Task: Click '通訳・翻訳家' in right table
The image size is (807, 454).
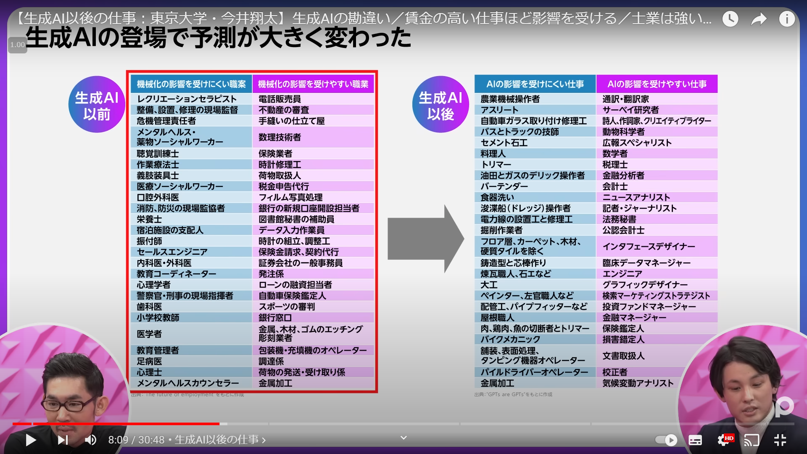Action: 625,99
